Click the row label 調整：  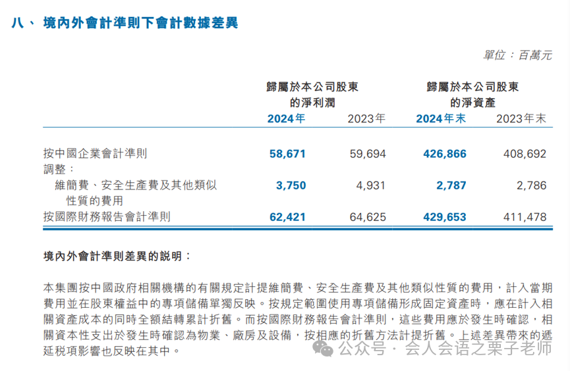pyautogui.click(x=59, y=169)
